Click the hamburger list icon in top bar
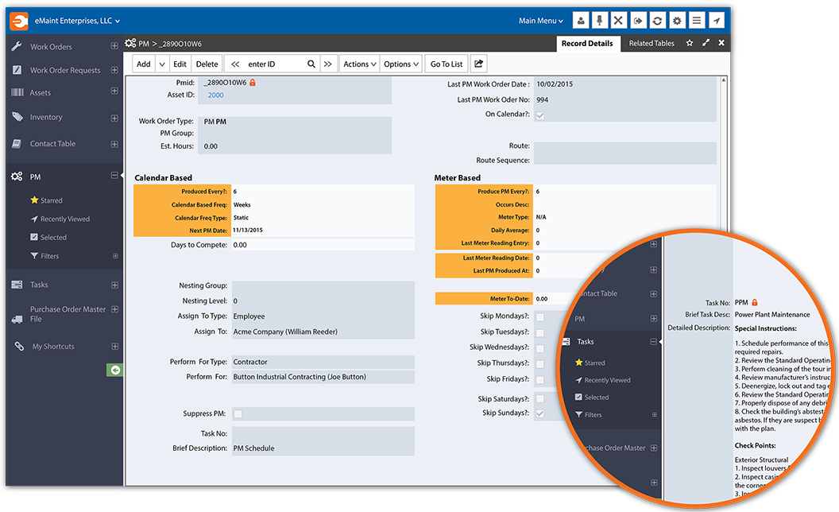839x512 pixels. click(x=696, y=21)
